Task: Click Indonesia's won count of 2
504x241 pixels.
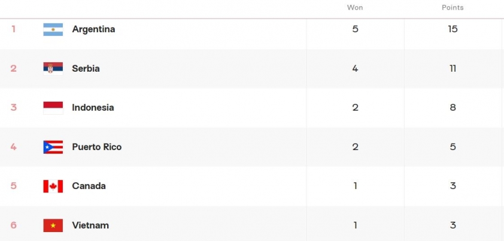Action: pos(355,108)
